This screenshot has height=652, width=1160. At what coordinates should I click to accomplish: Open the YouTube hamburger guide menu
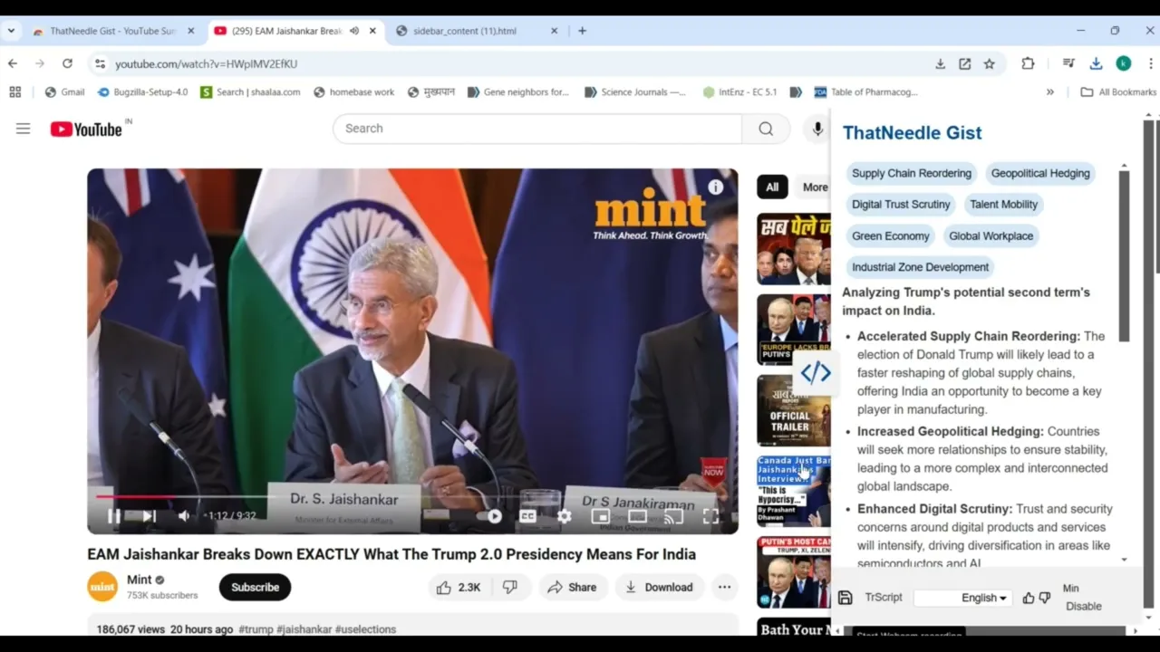[x=23, y=129]
